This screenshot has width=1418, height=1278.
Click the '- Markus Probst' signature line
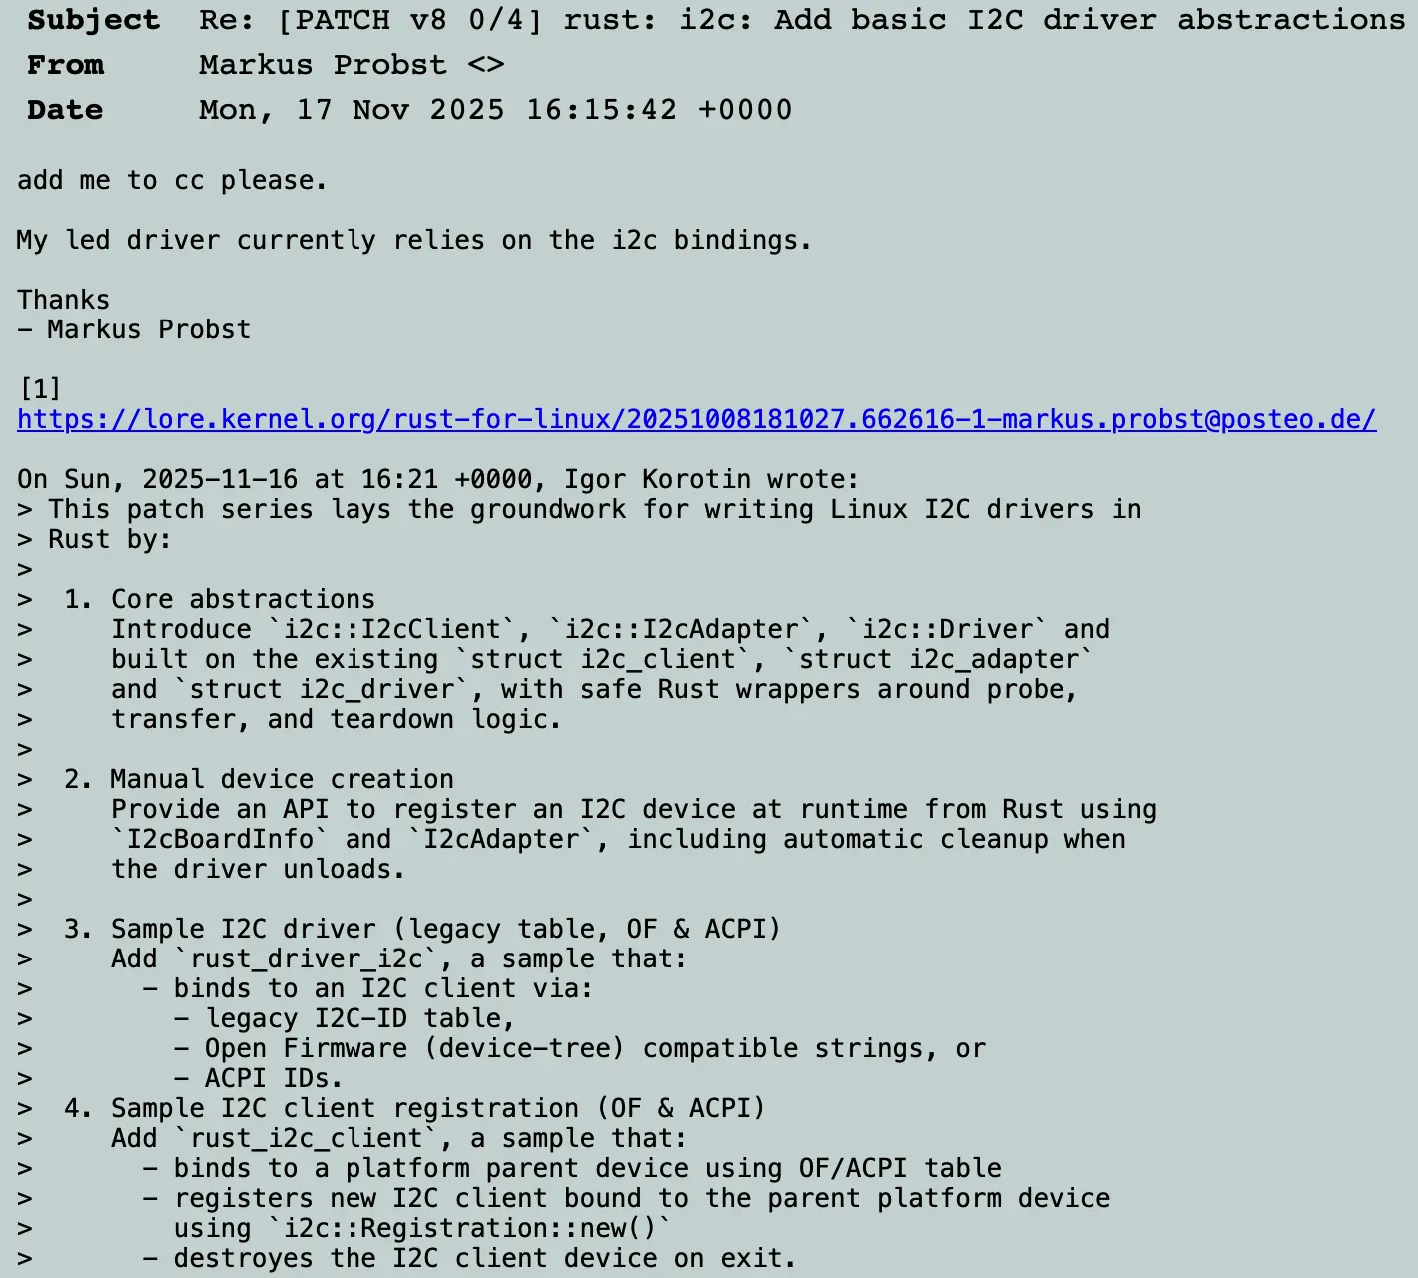point(134,329)
